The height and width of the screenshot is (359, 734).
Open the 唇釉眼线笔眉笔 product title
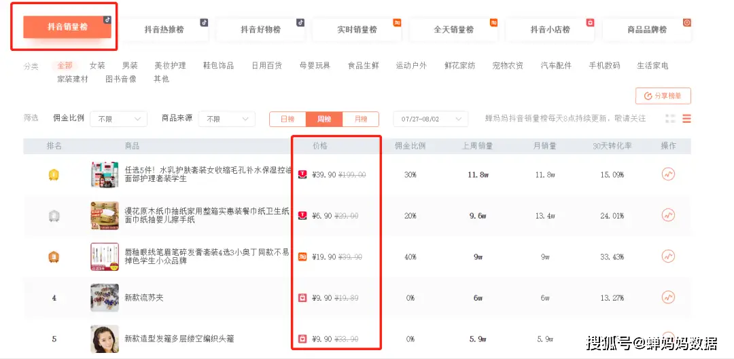(207, 256)
